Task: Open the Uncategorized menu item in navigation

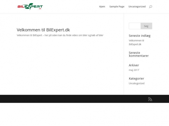Action: point(137,7)
